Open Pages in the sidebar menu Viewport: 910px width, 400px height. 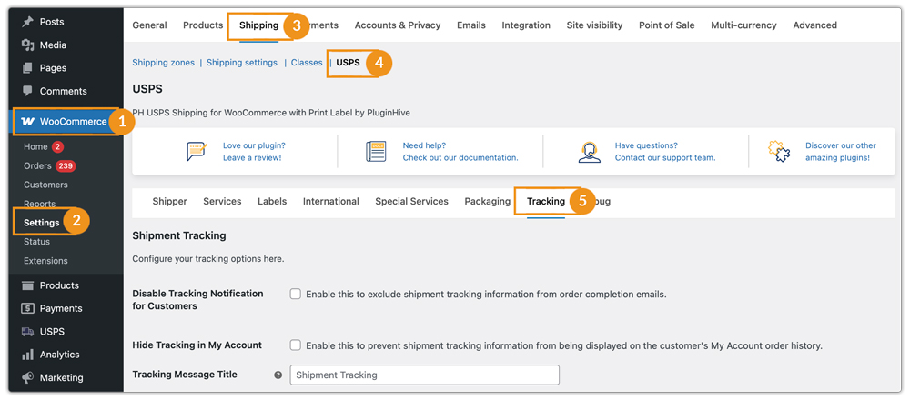point(53,68)
